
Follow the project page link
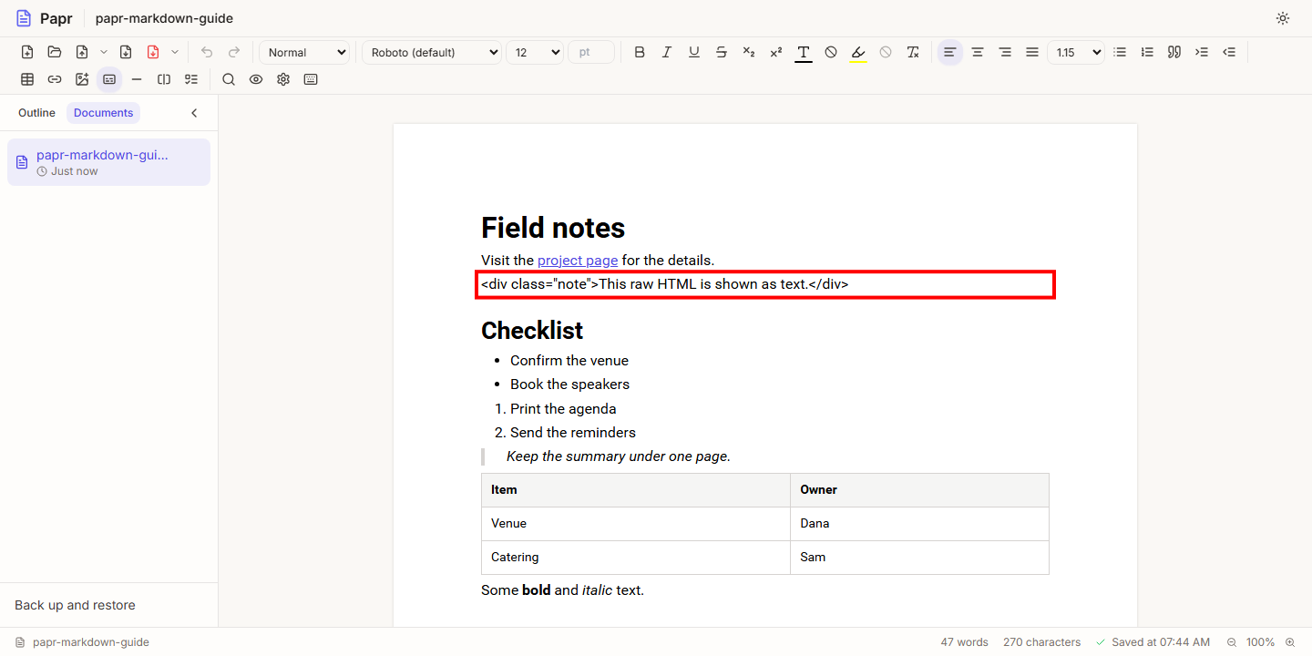tap(578, 261)
